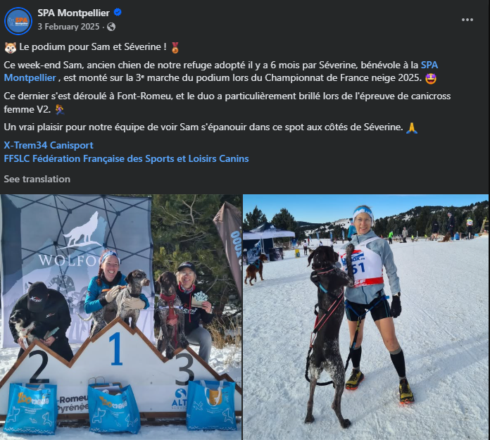Click the bronze medal emoji
Screen dimensions: 490x440
pyautogui.click(x=175, y=47)
